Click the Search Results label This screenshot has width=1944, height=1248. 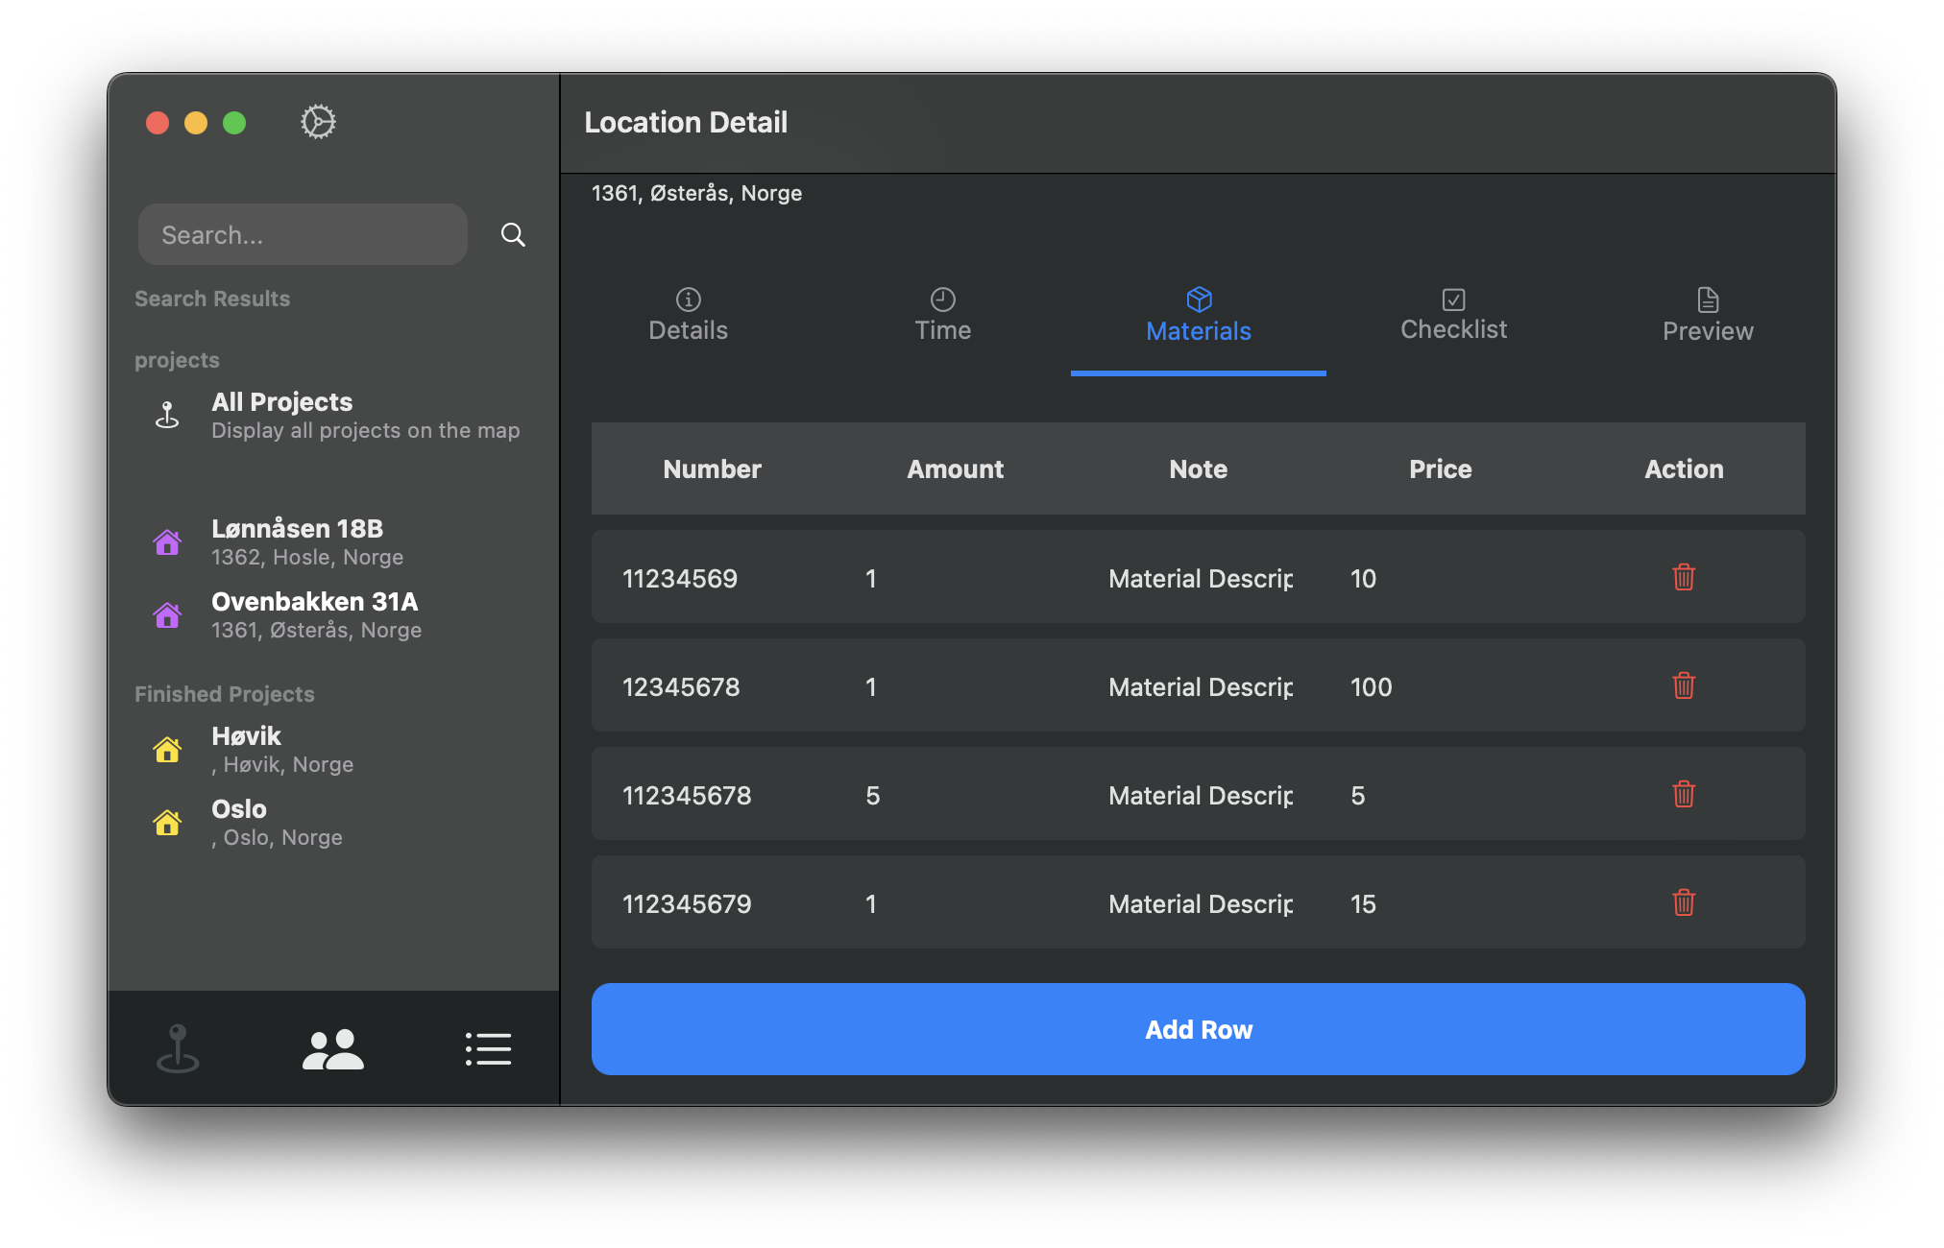[x=212, y=298]
